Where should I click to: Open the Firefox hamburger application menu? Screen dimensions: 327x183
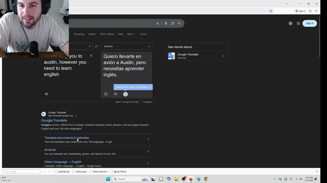(x=316, y=11)
